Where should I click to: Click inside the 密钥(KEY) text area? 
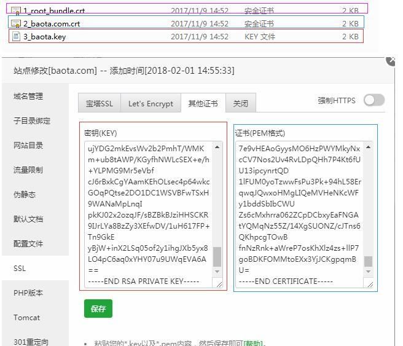coord(153,214)
